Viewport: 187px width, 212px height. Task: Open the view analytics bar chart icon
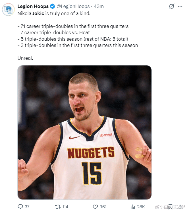132,207
